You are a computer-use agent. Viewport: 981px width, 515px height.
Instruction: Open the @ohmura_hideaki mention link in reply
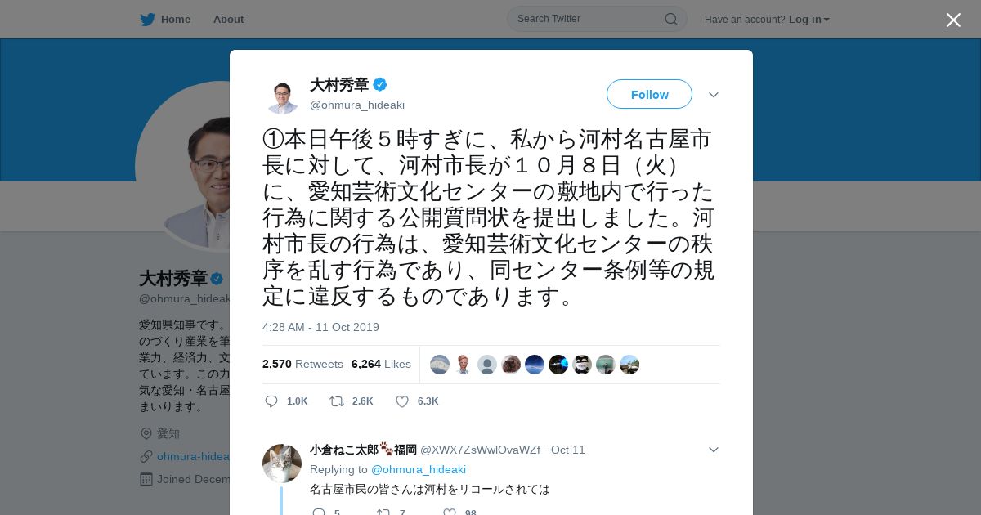click(x=419, y=469)
